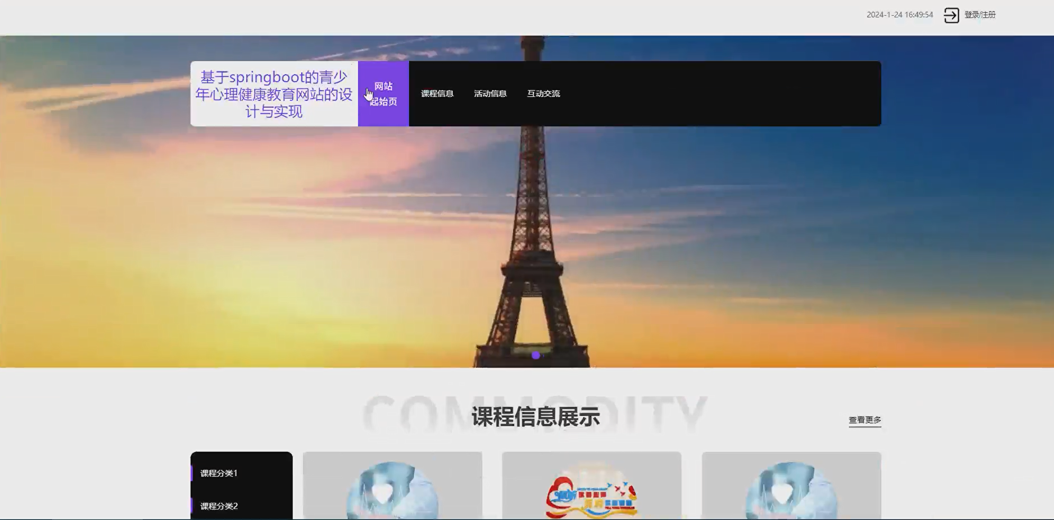Click the 课程信息展示 section heading
This screenshot has height=520, width=1054.
pos(535,417)
